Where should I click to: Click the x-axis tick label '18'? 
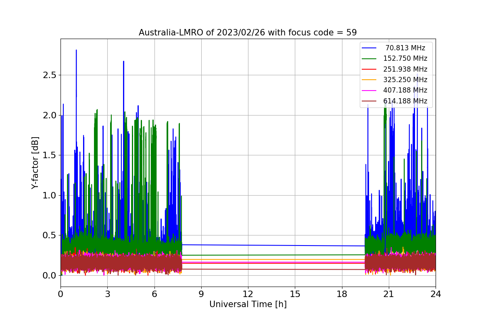pyautogui.click(x=342, y=294)
